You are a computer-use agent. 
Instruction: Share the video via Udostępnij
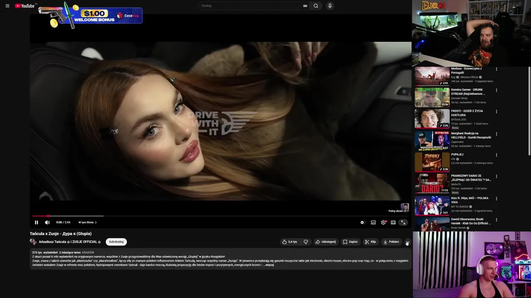click(326, 242)
